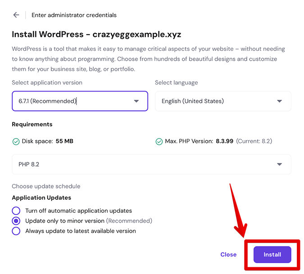
Task: Click the Requirements section heading
Action: coord(32,124)
